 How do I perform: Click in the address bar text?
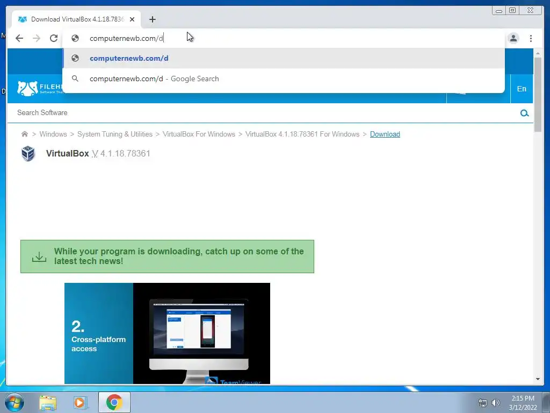coord(126,38)
